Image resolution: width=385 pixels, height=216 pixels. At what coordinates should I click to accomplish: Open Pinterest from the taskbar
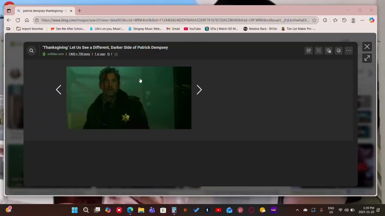click(x=240, y=210)
